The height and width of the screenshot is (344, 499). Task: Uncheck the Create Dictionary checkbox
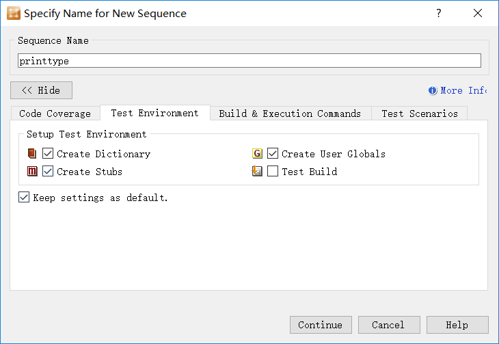48,154
